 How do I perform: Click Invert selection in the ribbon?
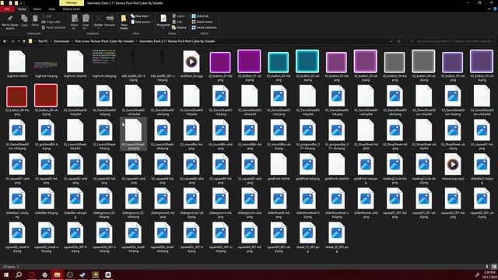click(x=204, y=28)
